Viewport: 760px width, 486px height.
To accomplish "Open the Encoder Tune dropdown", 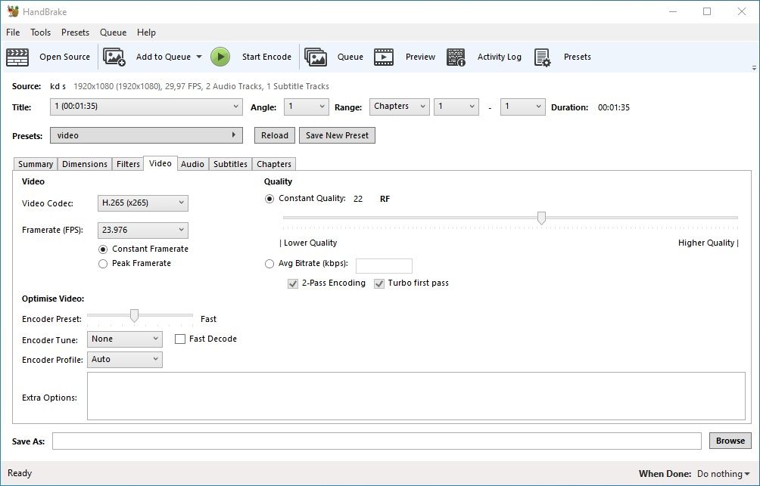I will [125, 339].
